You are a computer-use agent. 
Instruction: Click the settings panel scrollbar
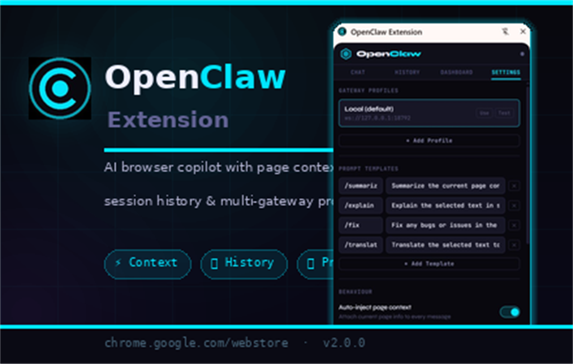tap(527, 164)
